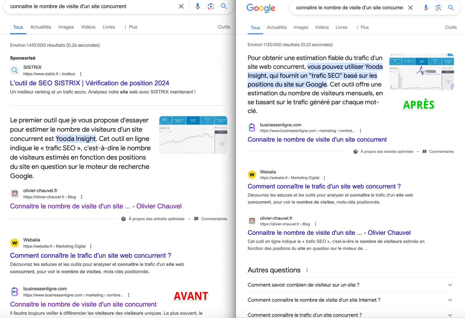
Task: Switch to the Vidéos tab in the right (APRÈS) panel
Action: click(322, 27)
